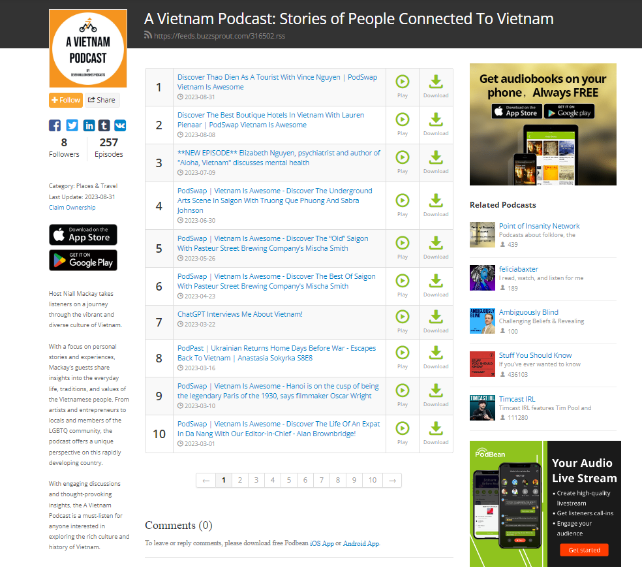Share podcast on Facebook icon
Image resolution: width=642 pixels, height=574 pixels.
click(x=54, y=125)
